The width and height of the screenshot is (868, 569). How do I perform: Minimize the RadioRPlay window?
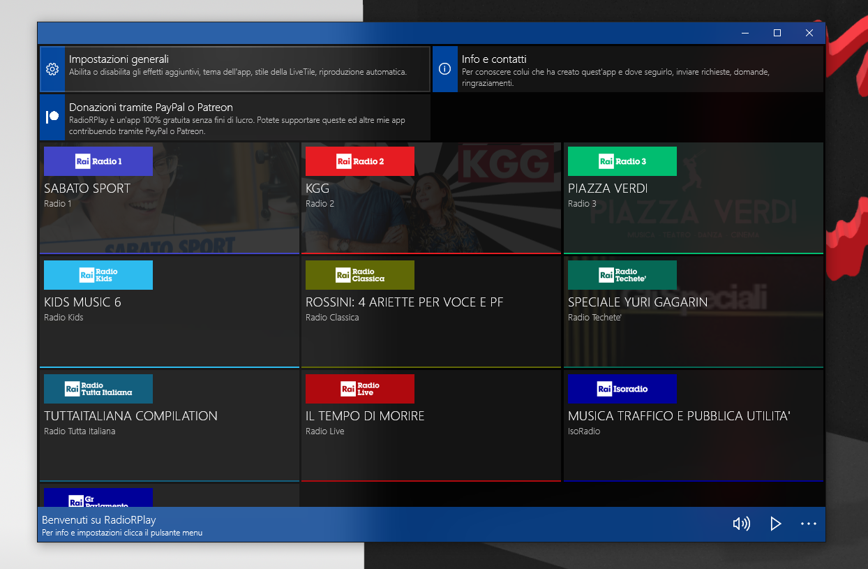pos(745,33)
